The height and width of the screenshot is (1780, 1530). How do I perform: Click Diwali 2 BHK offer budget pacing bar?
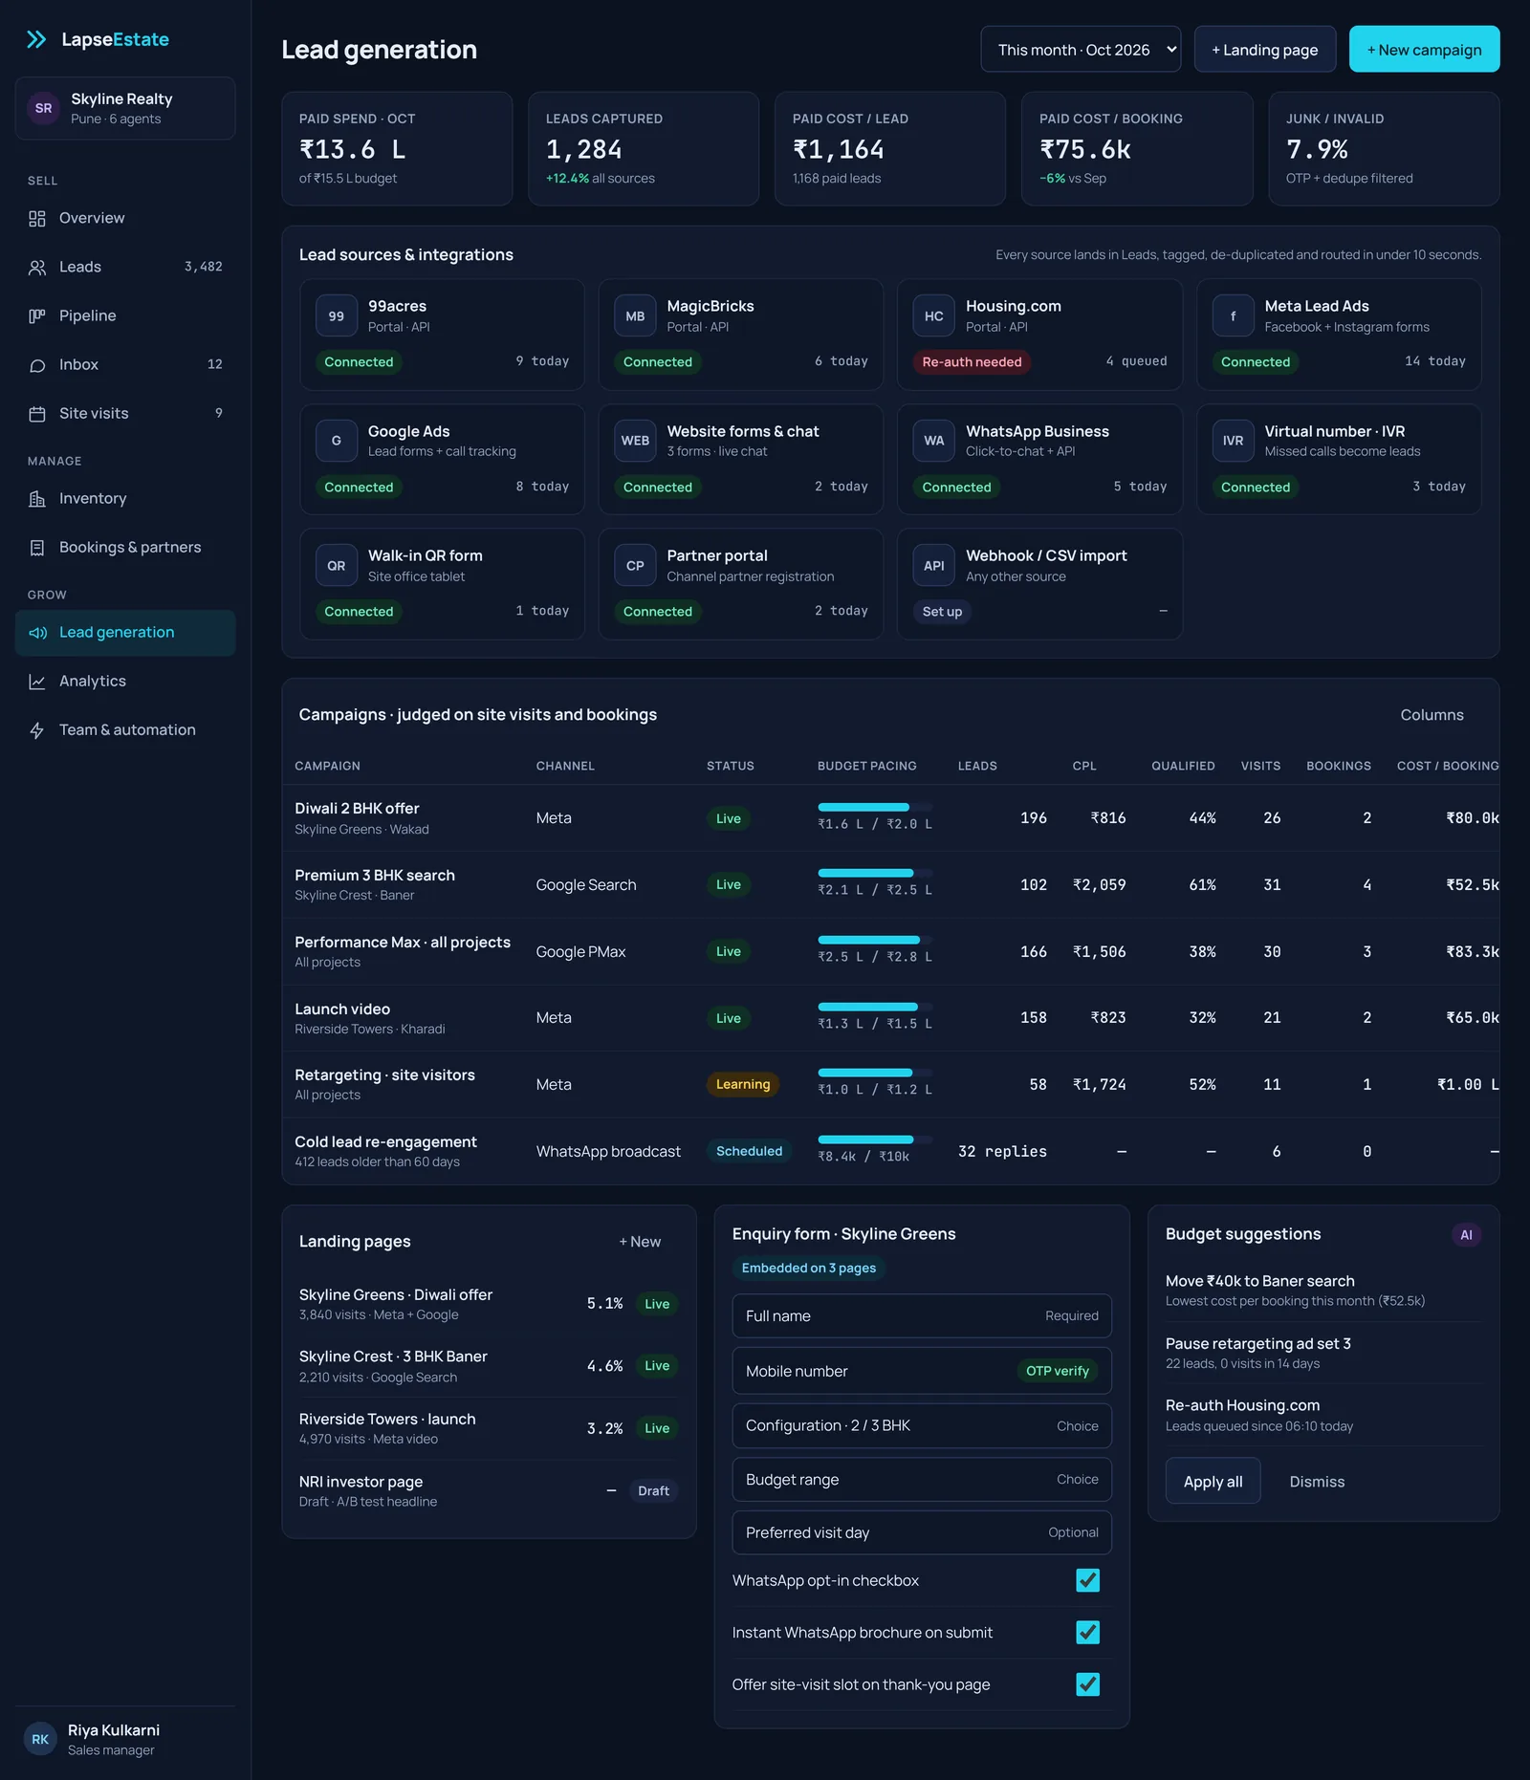coord(875,808)
